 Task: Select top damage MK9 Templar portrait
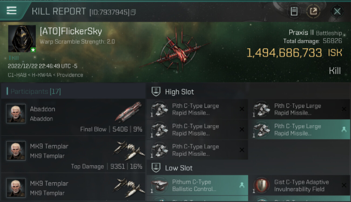16,151
